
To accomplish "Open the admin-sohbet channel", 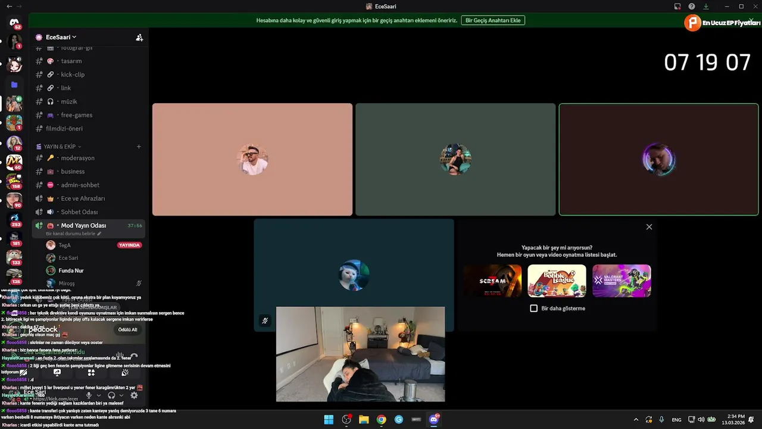I will 89,185.
